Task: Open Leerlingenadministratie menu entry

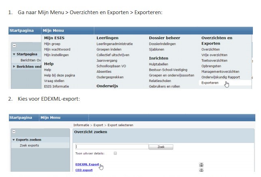Action: point(115,44)
